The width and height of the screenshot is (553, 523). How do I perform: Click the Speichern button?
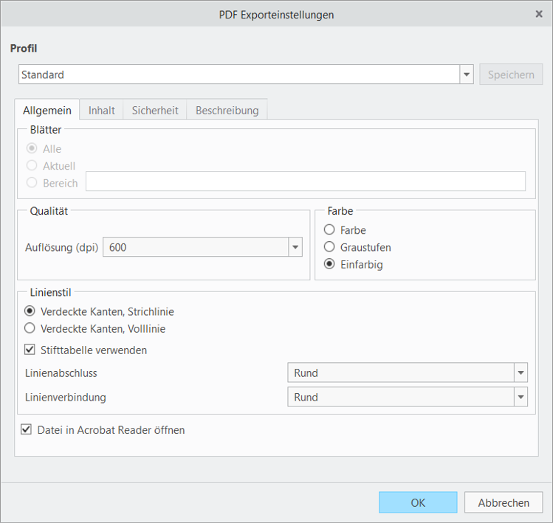(x=511, y=75)
